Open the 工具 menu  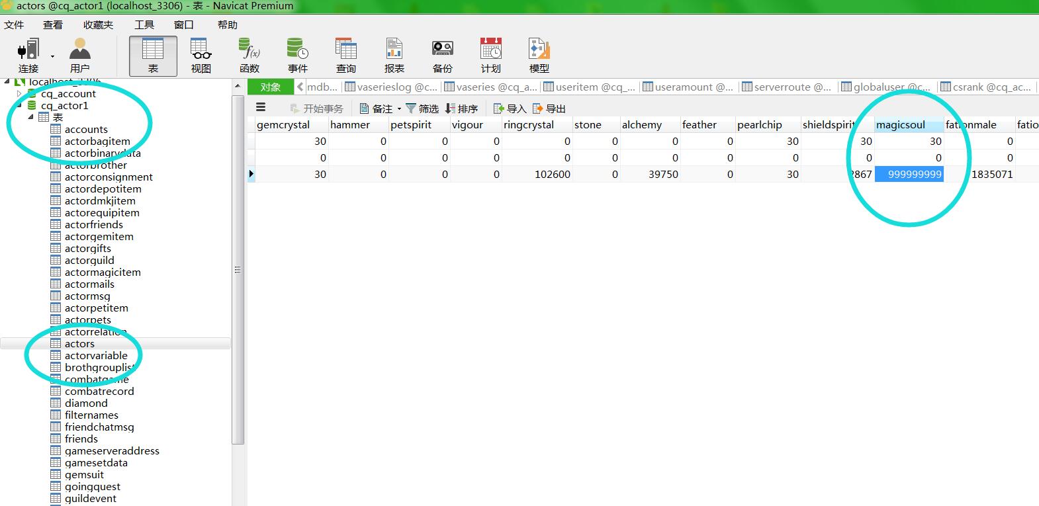[x=144, y=24]
